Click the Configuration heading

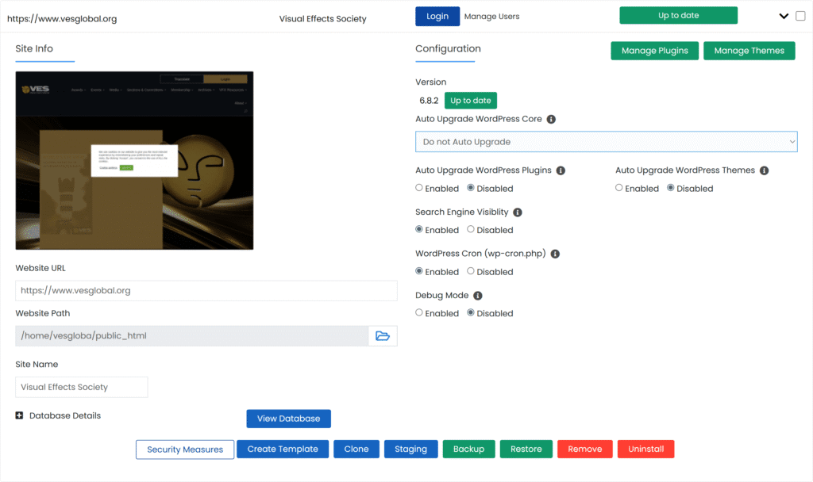448,48
